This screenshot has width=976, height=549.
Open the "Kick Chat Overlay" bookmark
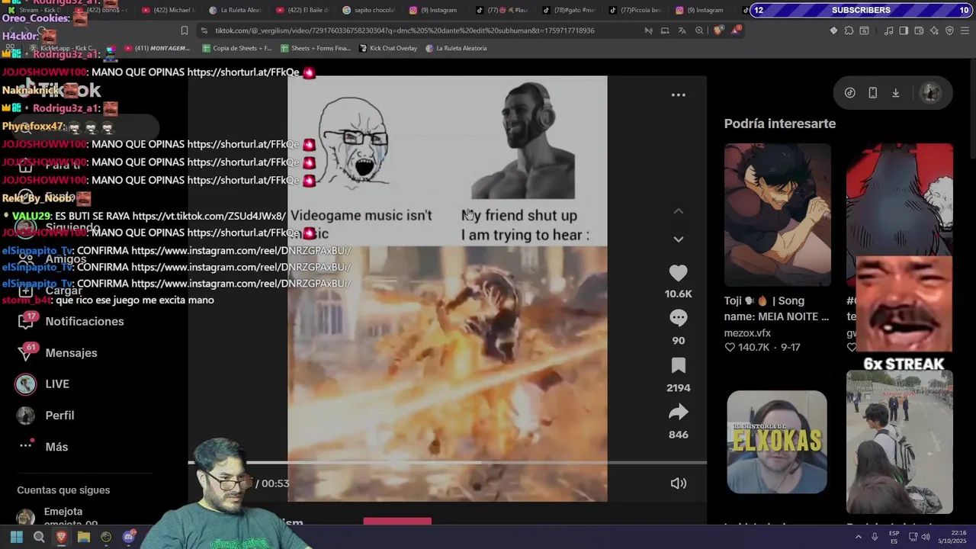click(388, 48)
